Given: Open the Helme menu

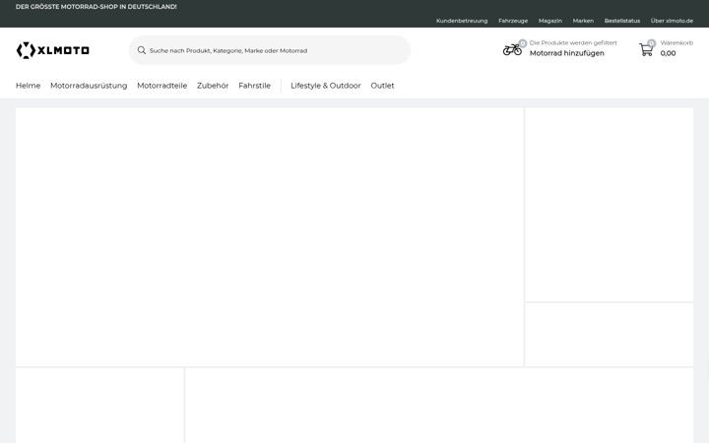Looking at the screenshot, I should (x=28, y=86).
